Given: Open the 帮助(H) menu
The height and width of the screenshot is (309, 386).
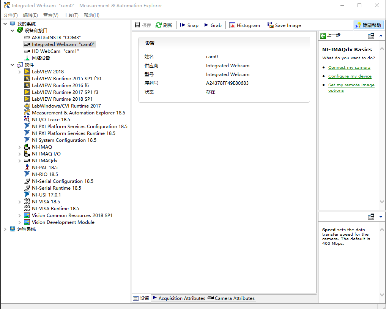Looking at the screenshot, I should pos(91,15).
